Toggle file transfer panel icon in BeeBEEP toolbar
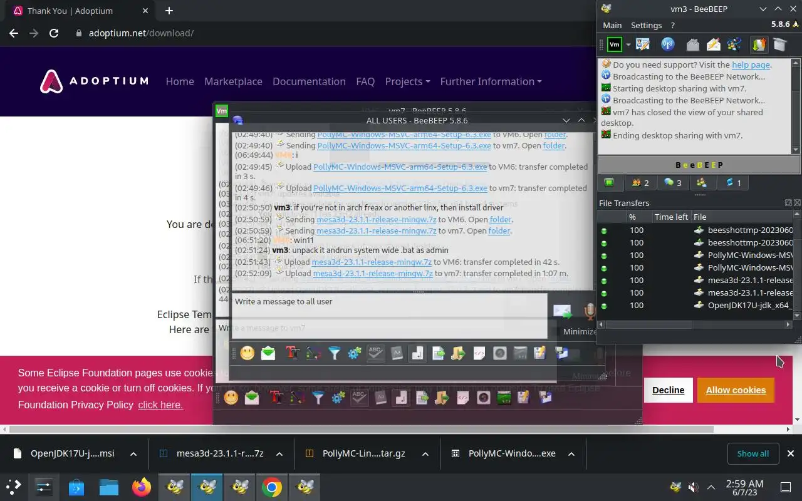 click(x=759, y=44)
